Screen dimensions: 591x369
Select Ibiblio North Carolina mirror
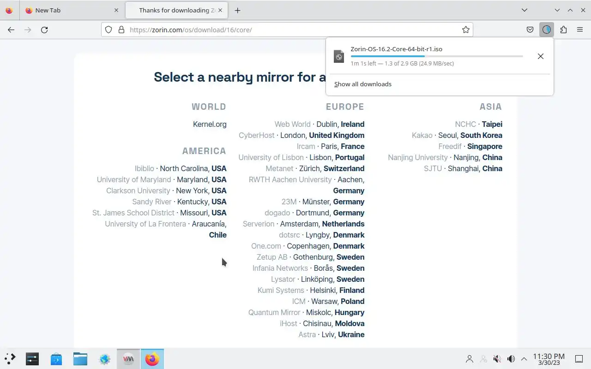(181, 168)
